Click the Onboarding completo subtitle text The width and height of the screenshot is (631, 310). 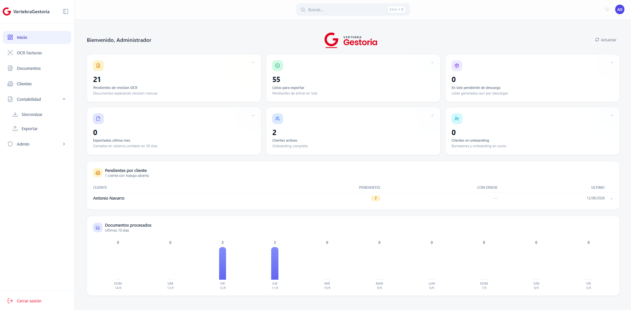(x=290, y=146)
